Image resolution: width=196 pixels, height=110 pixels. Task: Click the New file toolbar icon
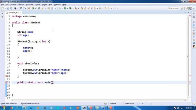[x=2, y=8]
